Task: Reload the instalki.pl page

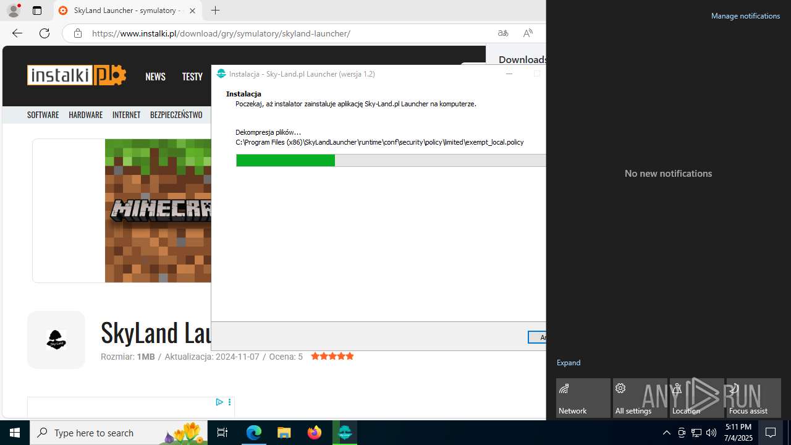Action: tap(44, 33)
